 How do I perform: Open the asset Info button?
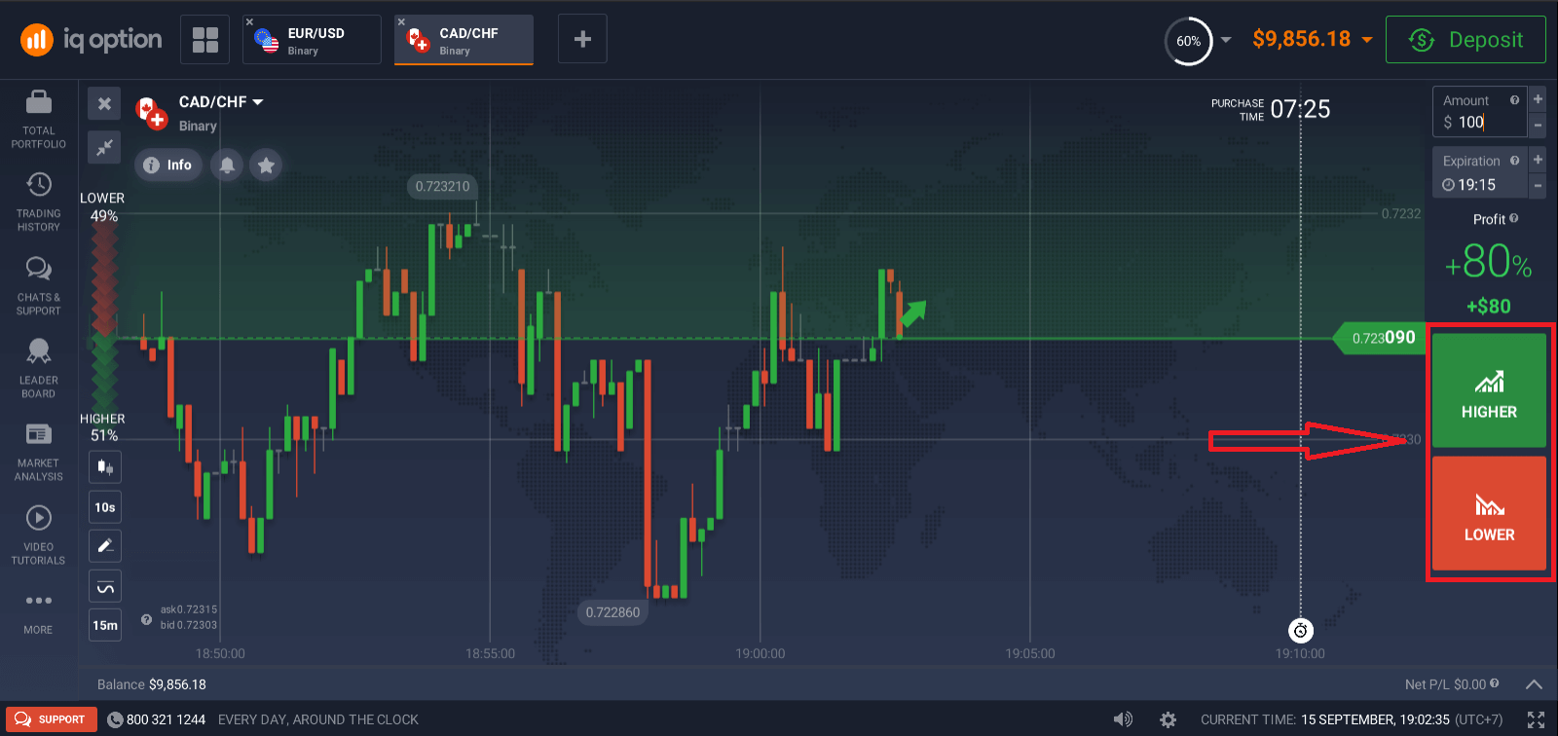(168, 165)
